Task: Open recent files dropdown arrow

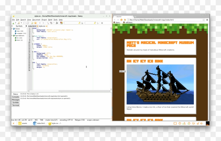Action: click(21, 23)
